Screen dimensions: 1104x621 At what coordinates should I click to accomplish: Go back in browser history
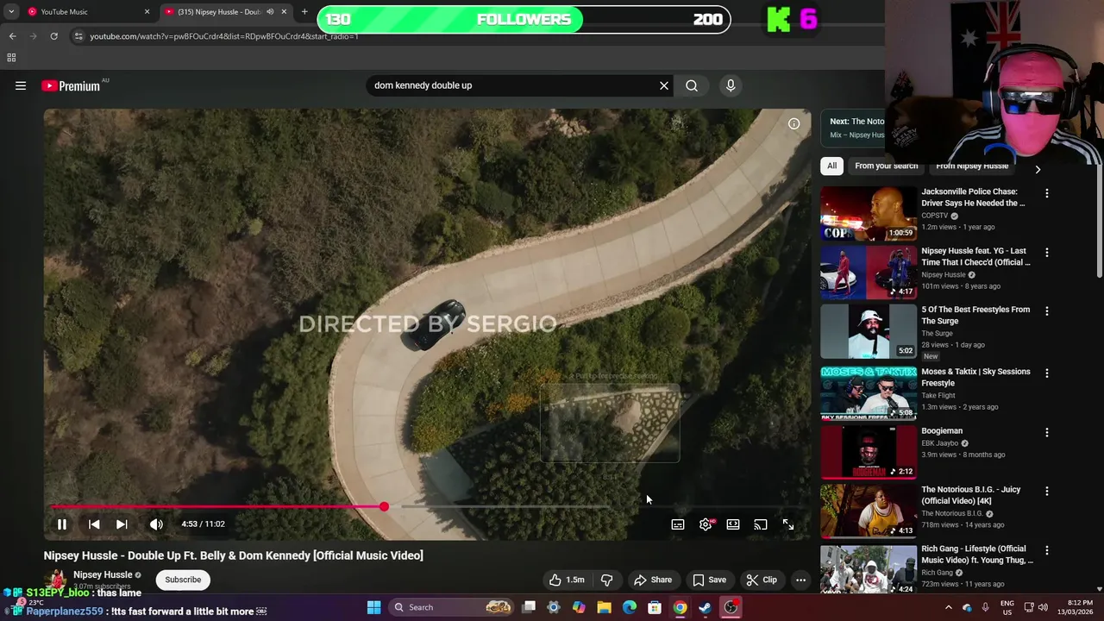coord(12,36)
